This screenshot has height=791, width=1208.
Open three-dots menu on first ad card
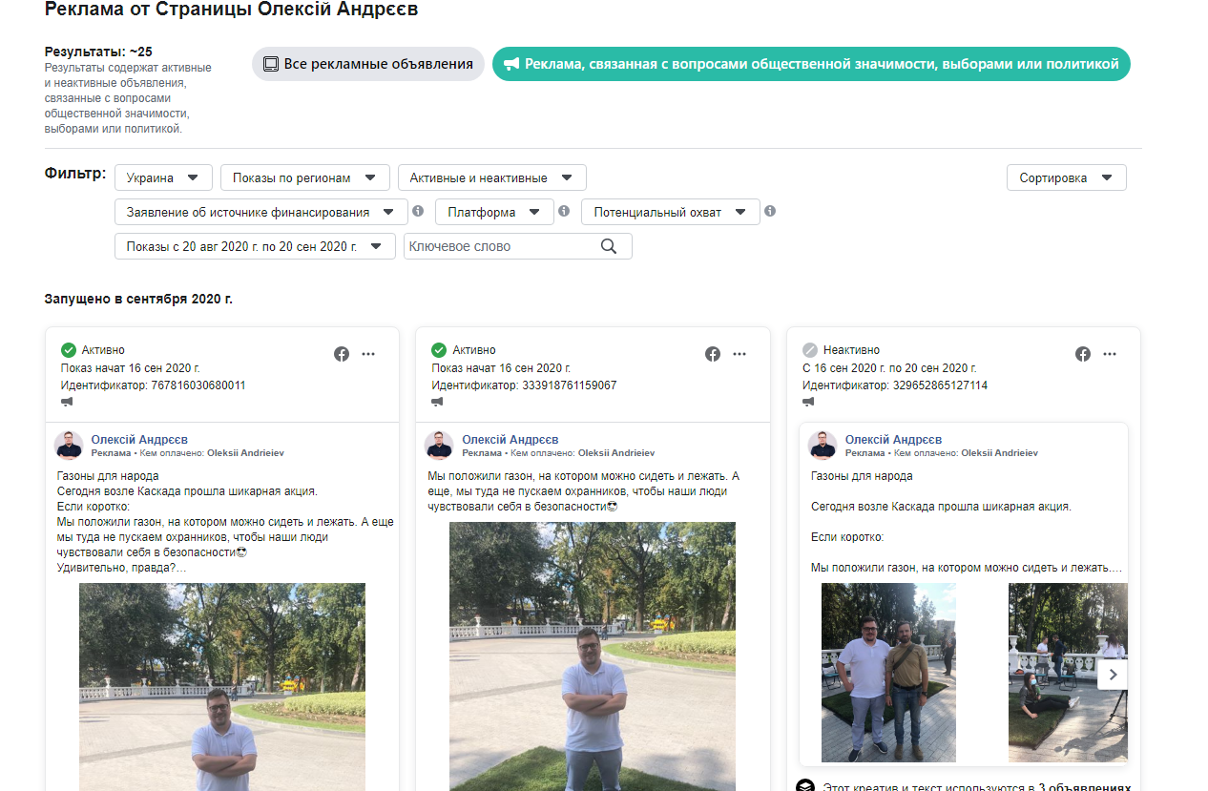[x=368, y=354]
